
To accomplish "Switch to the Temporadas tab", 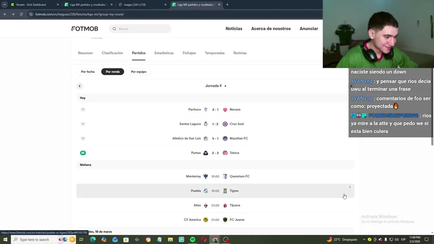I will 215,53.
